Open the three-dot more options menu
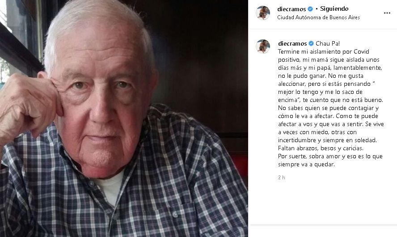The width and height of the screenshot is (397, 237). coord(387,13)
